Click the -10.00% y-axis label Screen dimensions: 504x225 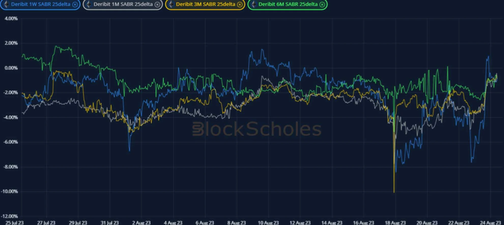[10, 191]
